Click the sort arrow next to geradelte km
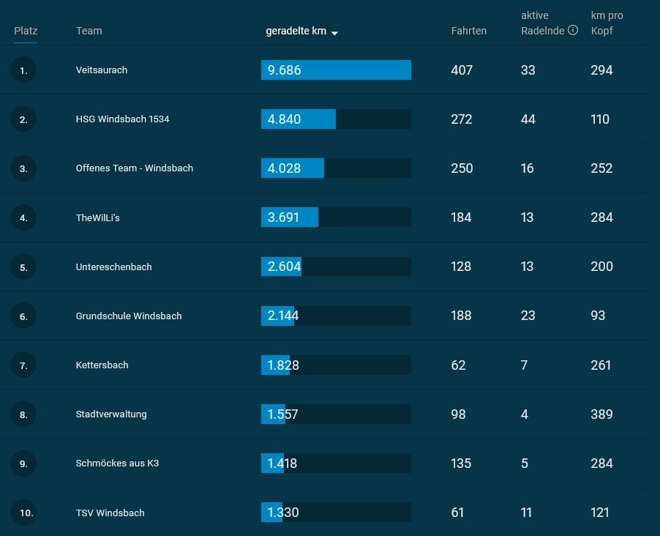 coord(334,33)
